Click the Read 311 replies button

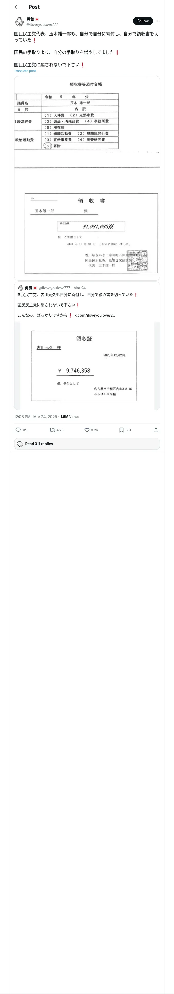(x=87, y=444)
